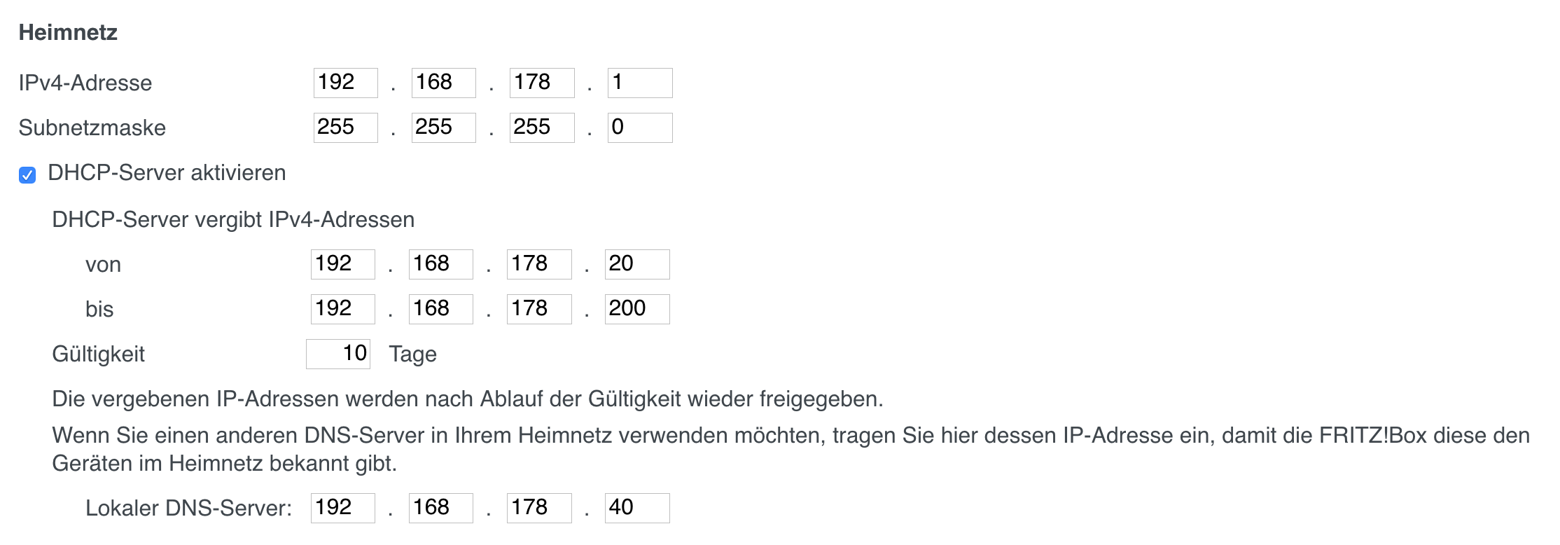Viewport: 1560px width, 545px height.
Task: Click the DHCP-Server aktivieren label text
Action: [167, 173]
